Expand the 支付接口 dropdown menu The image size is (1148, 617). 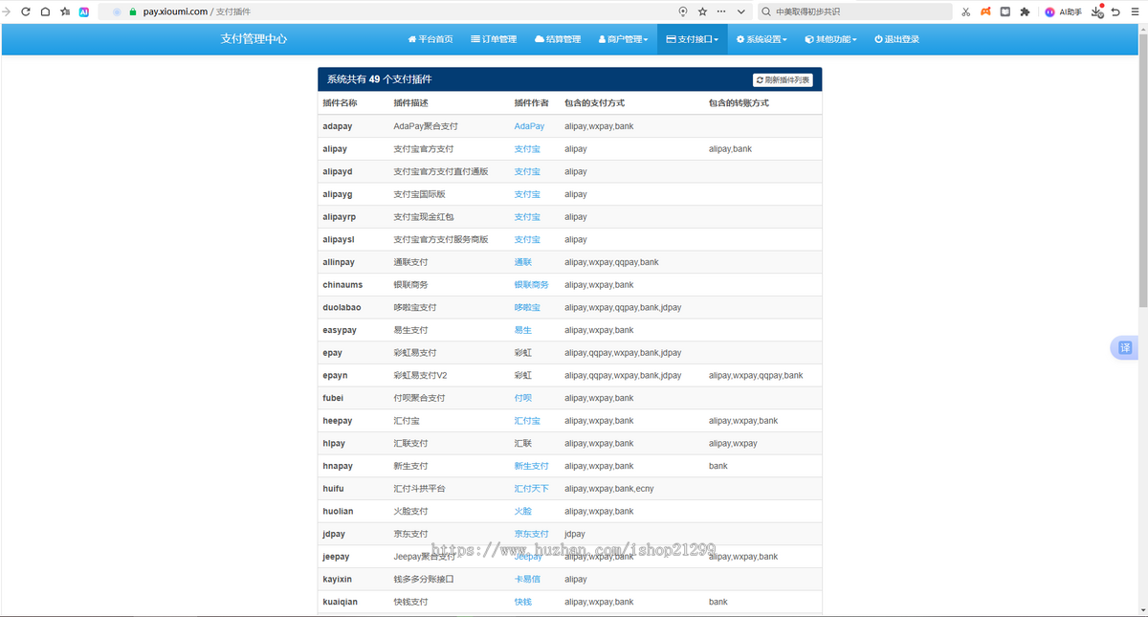coord(693,39)
